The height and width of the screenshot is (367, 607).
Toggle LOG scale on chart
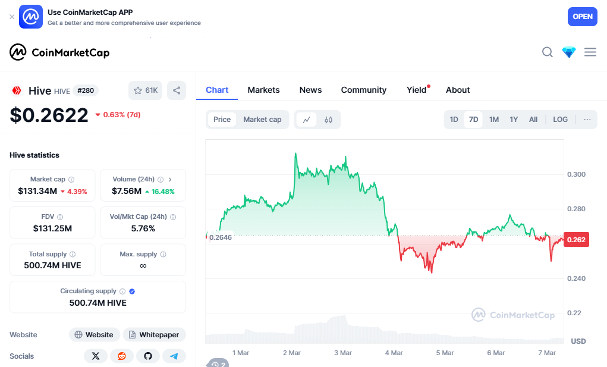click(560, 120)
